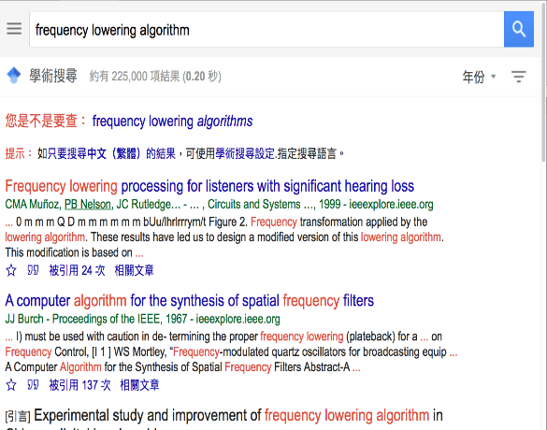The height and width of the screenshot is (430, 547).
Task: Open the 學術搜尋設定 settings link
Action: [245, 153]
